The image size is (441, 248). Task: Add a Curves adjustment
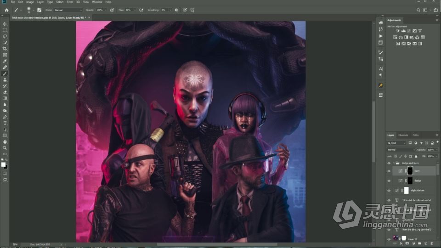(409, 31)
